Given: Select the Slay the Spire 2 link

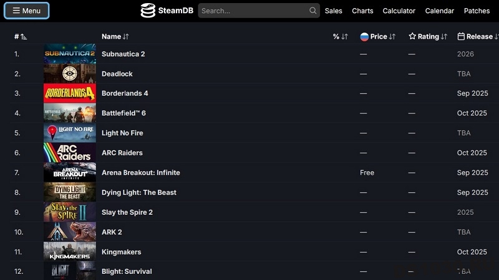Looking at the screenshot, I should 127,212.
